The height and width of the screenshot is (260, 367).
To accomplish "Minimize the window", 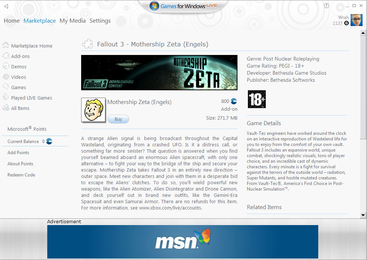I will pos(347,6).
